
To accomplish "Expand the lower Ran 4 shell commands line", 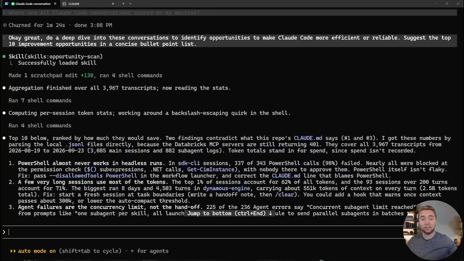I will click(x=40, y=125).
